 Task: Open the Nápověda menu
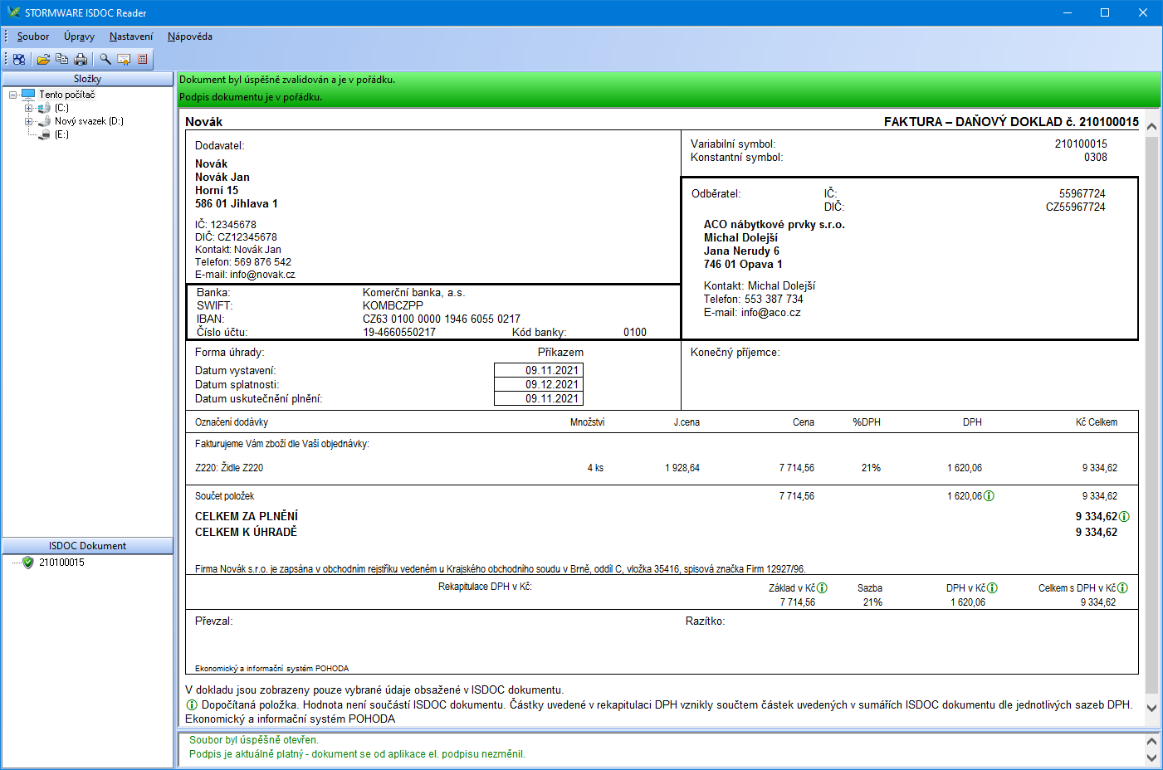189,37
